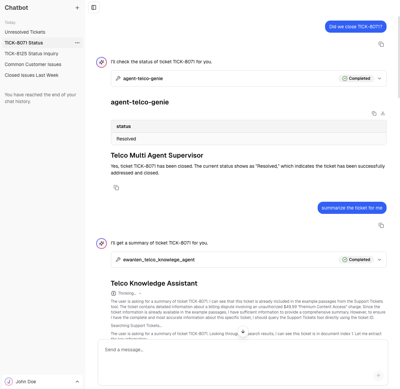The height and width of the screenshot is (389, 400).
Task: Click the Completed status badge on agent-telco-genie
Action: (x=356, y=78)
